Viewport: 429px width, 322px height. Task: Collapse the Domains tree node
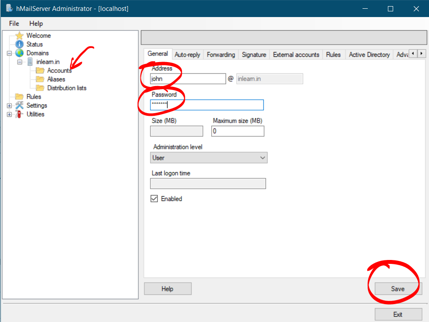[9, 53]
